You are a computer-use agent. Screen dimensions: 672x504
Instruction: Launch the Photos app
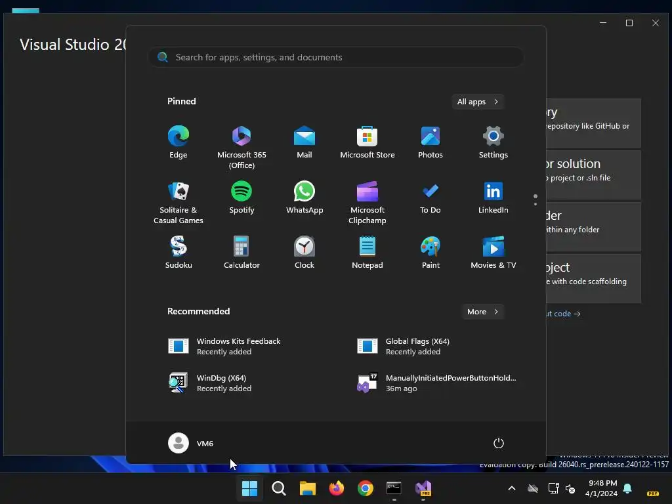430,142
